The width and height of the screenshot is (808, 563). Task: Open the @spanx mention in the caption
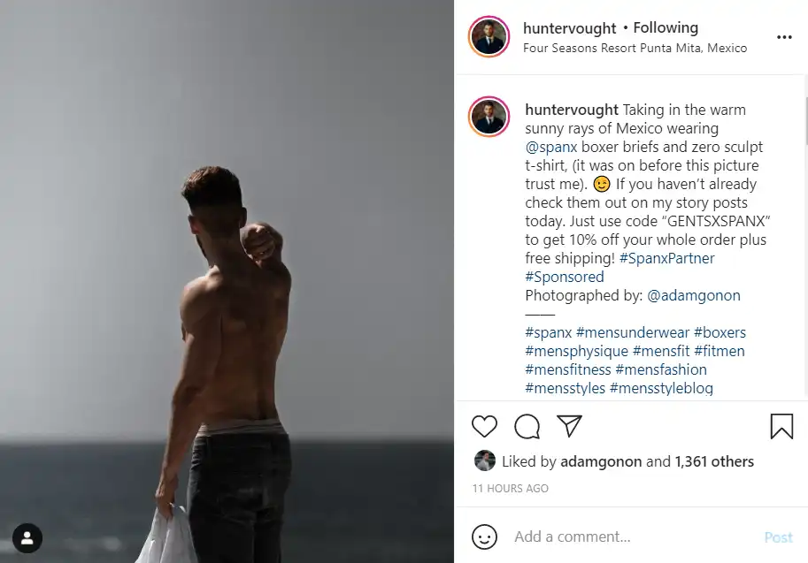click(x=550, y=148)
